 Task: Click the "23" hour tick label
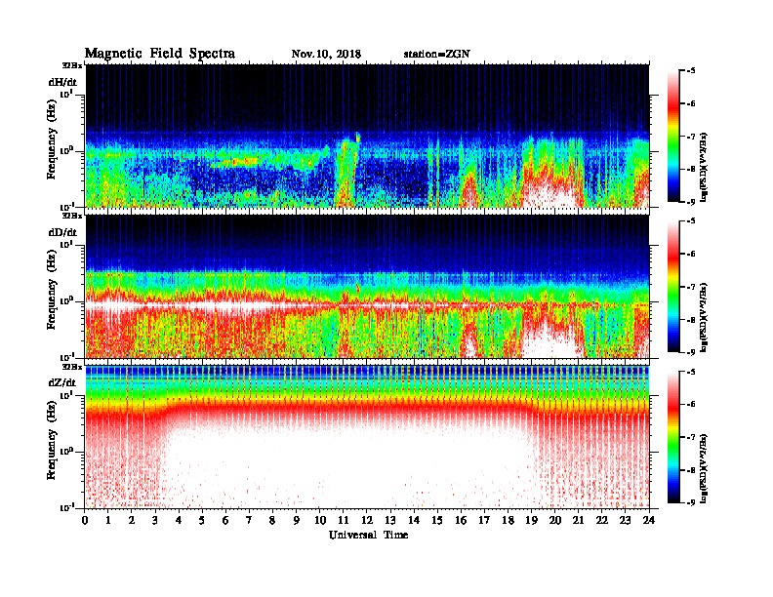pyautogui.click(x=626, y=521)
